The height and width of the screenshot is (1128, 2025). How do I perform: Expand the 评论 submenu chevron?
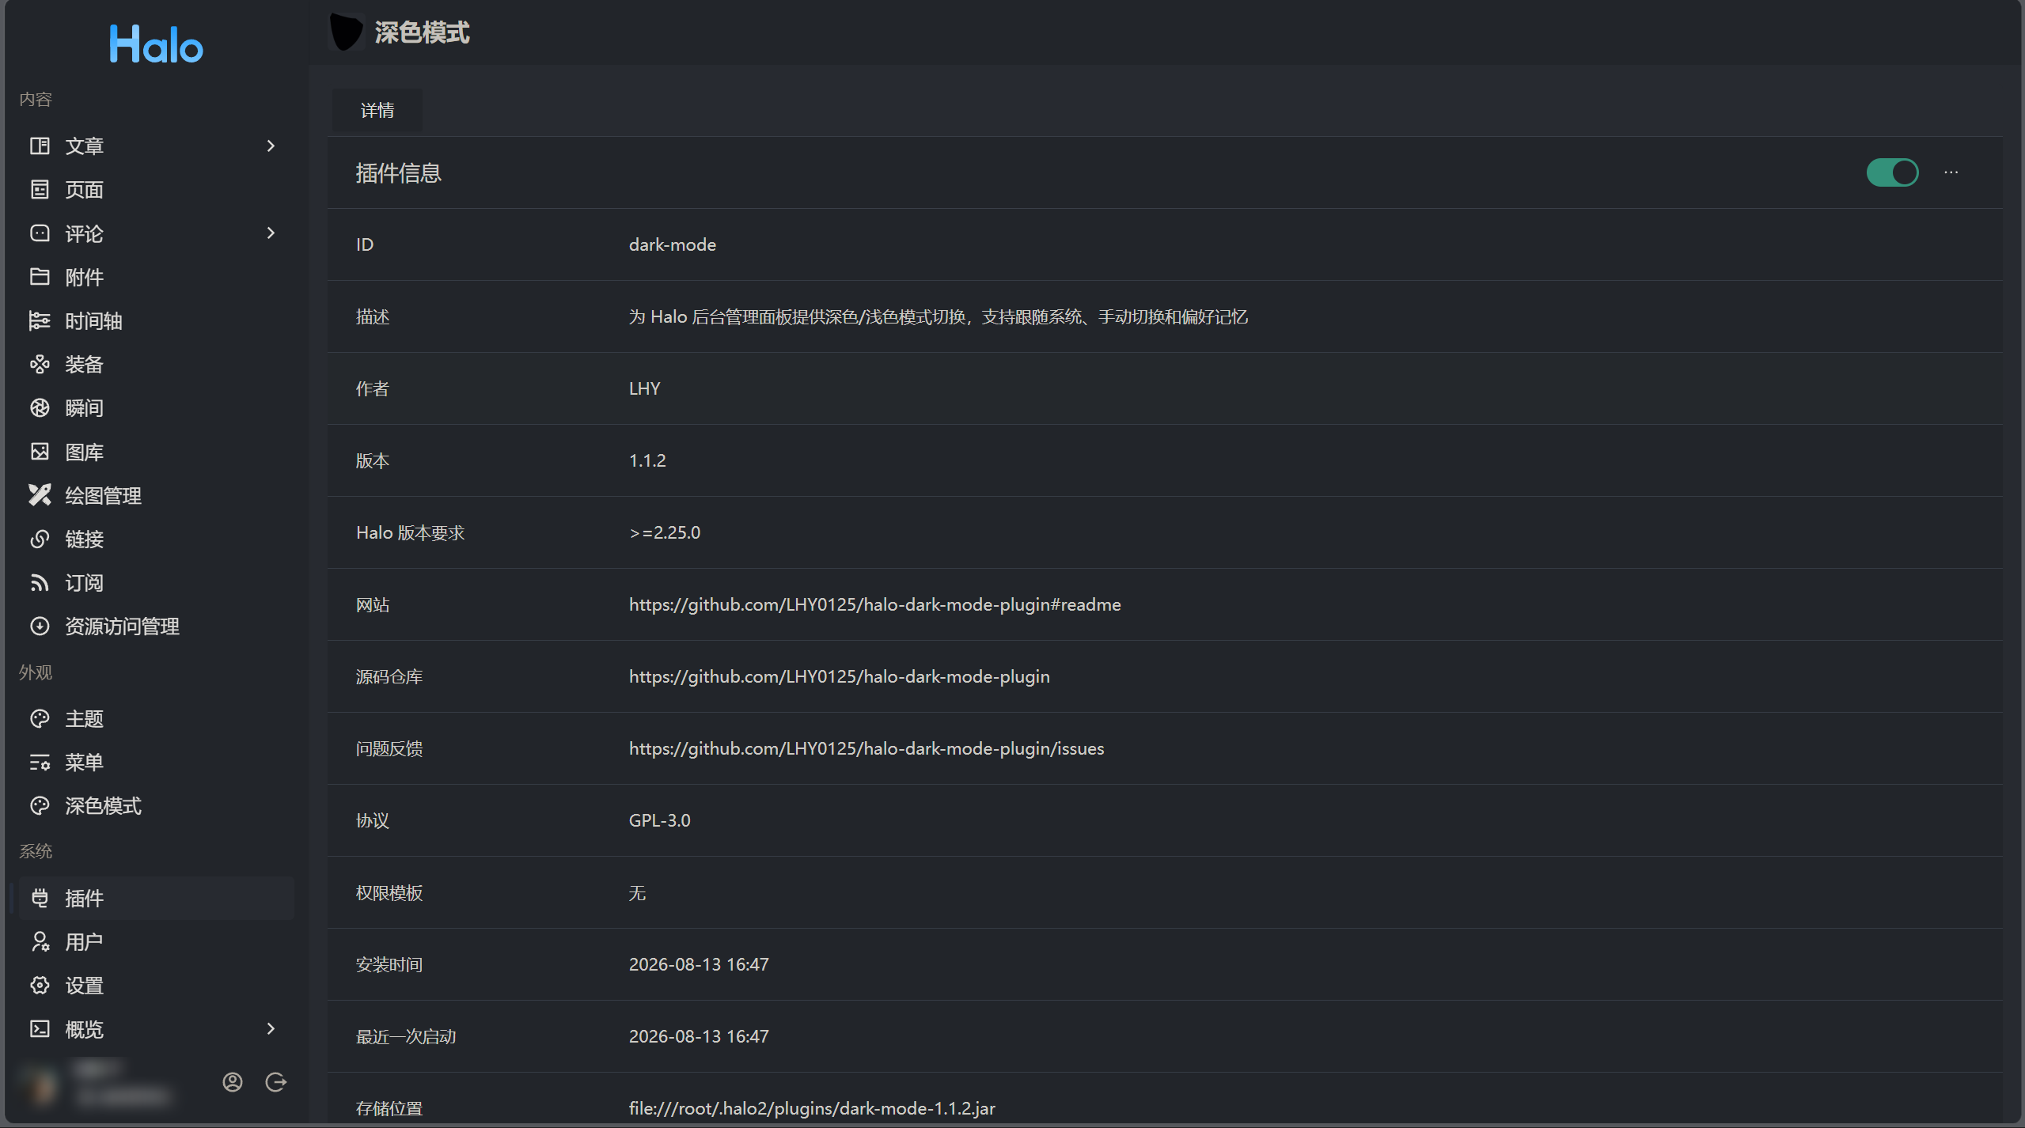pos(271,233)
